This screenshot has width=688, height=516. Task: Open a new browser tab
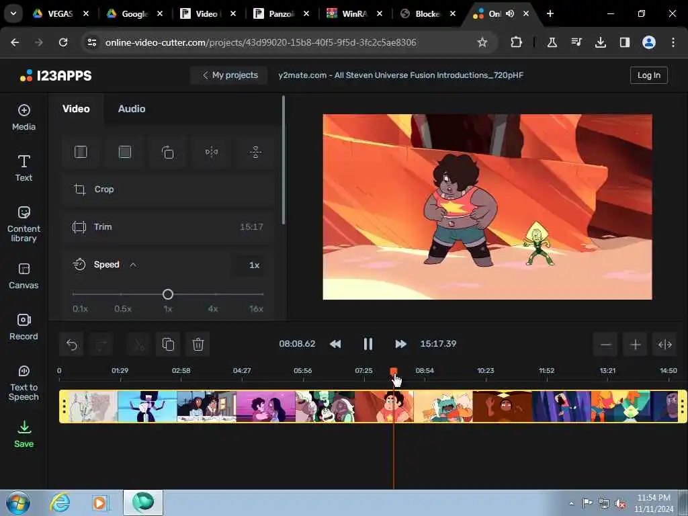click(550, 13)
